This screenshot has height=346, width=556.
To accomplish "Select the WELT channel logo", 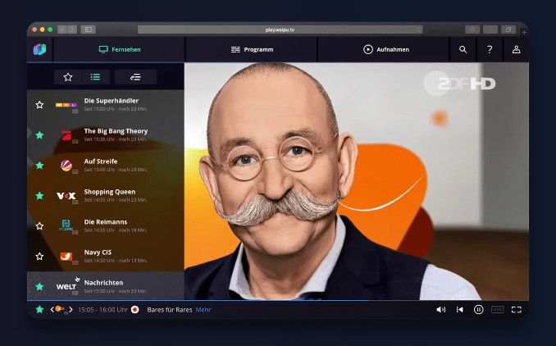I will [x=66, y=286].
